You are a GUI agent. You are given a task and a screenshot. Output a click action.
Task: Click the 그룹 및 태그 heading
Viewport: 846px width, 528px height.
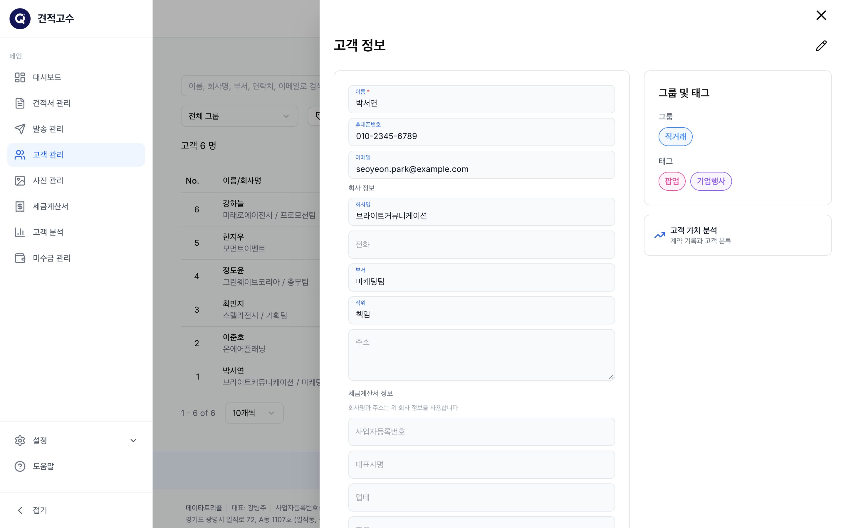tap(684, 93)
